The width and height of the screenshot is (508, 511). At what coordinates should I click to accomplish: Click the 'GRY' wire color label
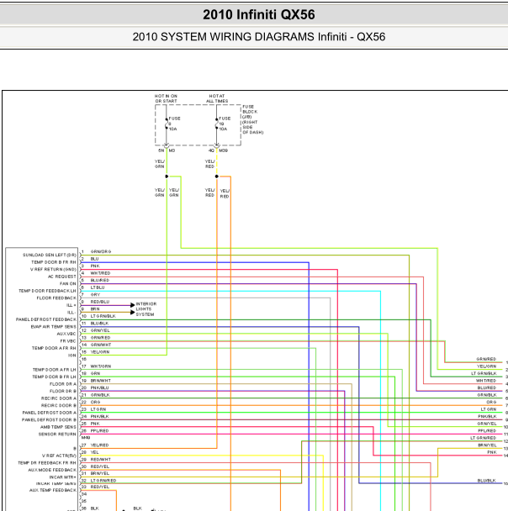click(95, 295)
